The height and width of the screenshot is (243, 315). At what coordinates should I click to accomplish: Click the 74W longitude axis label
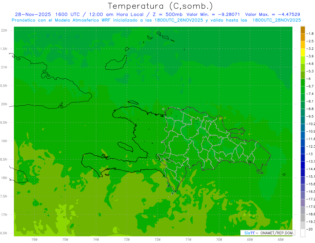click(x=96, y=239)
